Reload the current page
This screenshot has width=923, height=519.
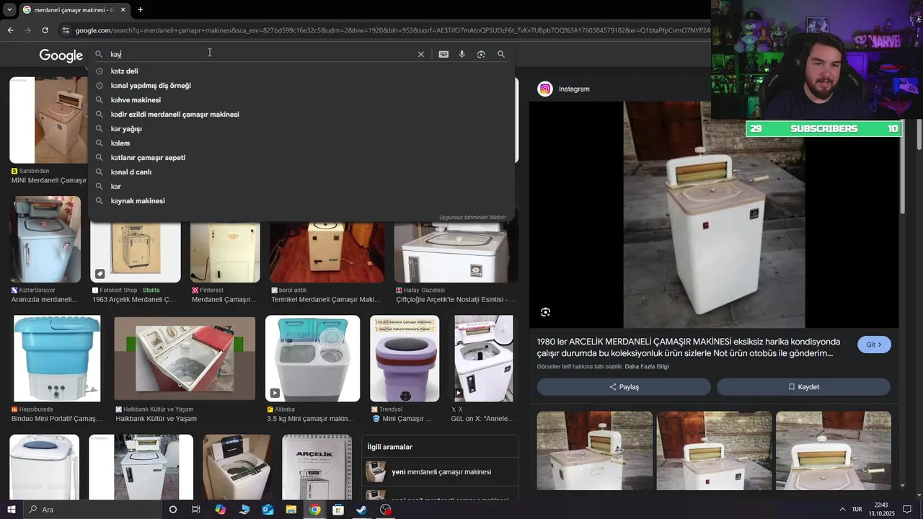coord(45,30)
